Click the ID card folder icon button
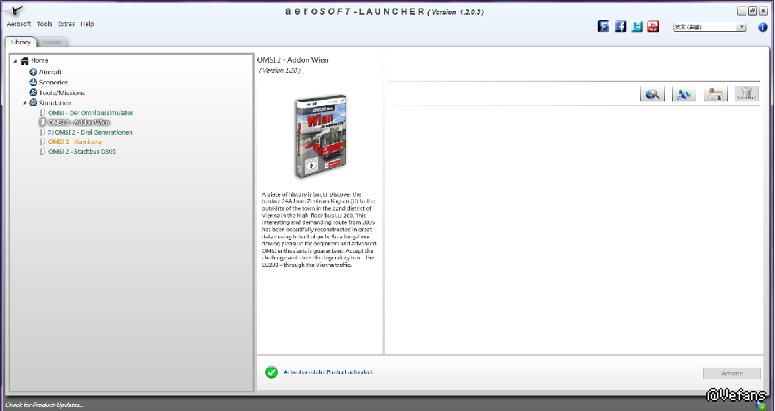 (715, 94)
